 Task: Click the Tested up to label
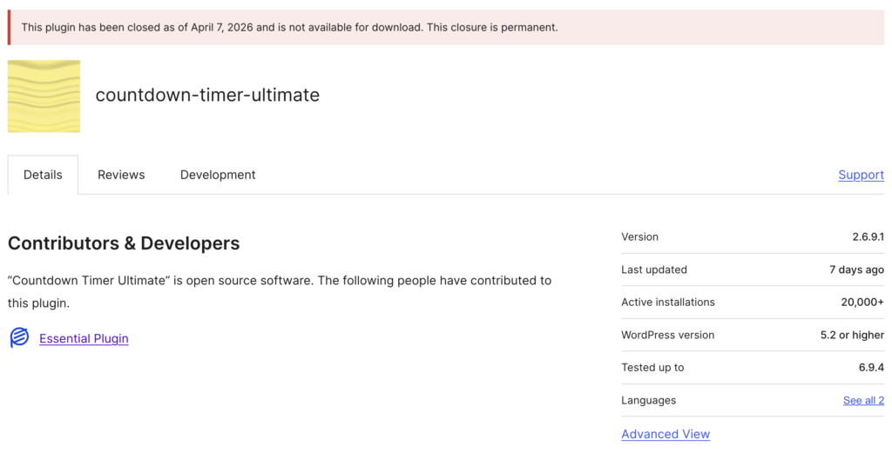click(x=652, y=367)
